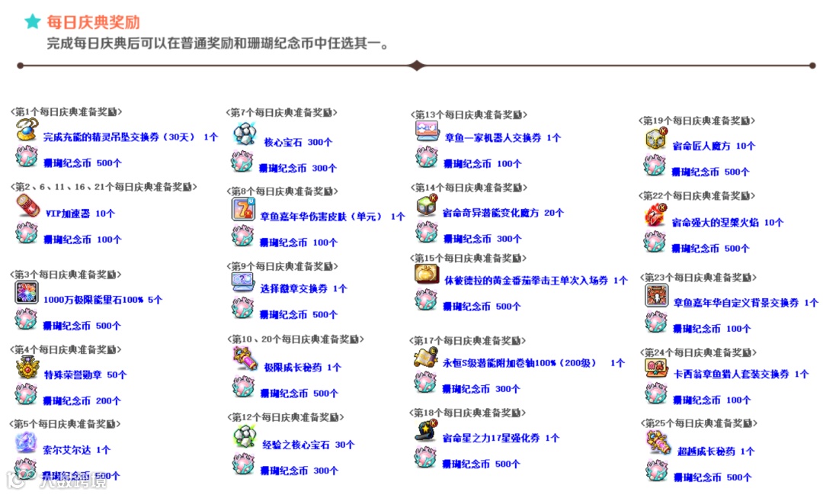The height and width of the screenshot is (495, 823).
Task: Click the 章鱼嘉年华伤害皮肤 icon
Action: (244, 209)
